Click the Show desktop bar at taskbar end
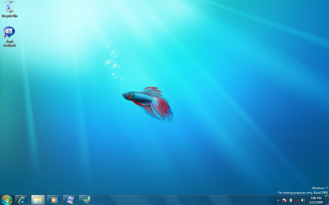 click(327, 200)
